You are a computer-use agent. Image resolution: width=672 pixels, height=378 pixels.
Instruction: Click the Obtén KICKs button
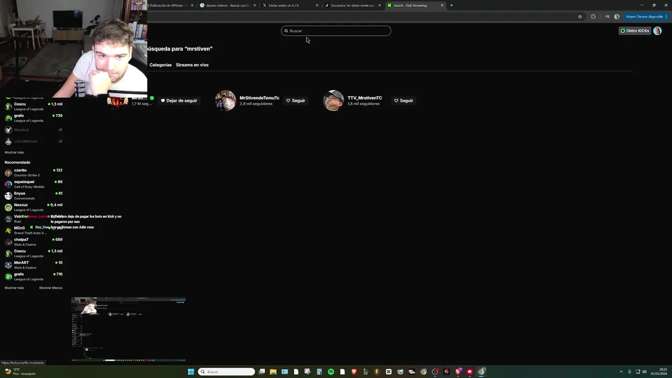(635, 31)
